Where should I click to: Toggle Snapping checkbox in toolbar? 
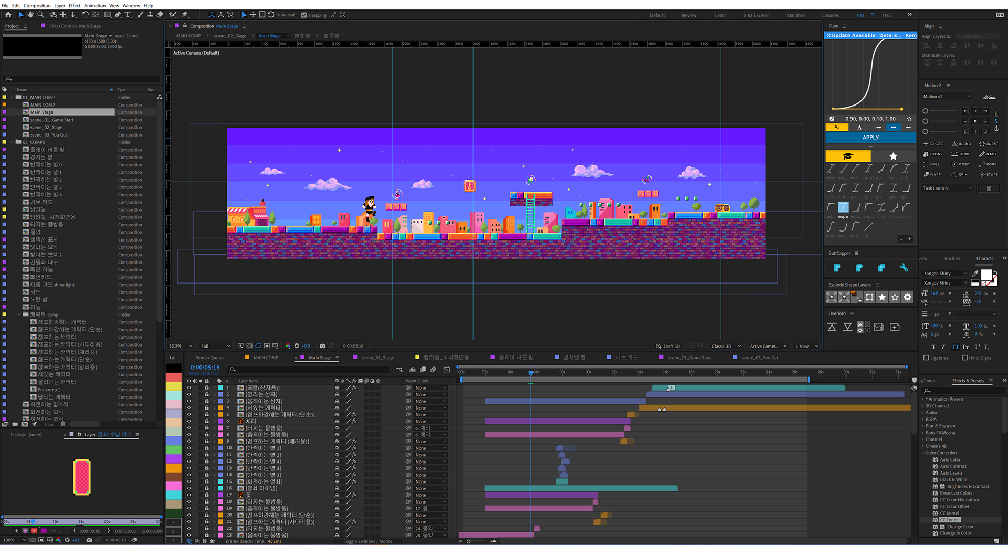(304, 15)
